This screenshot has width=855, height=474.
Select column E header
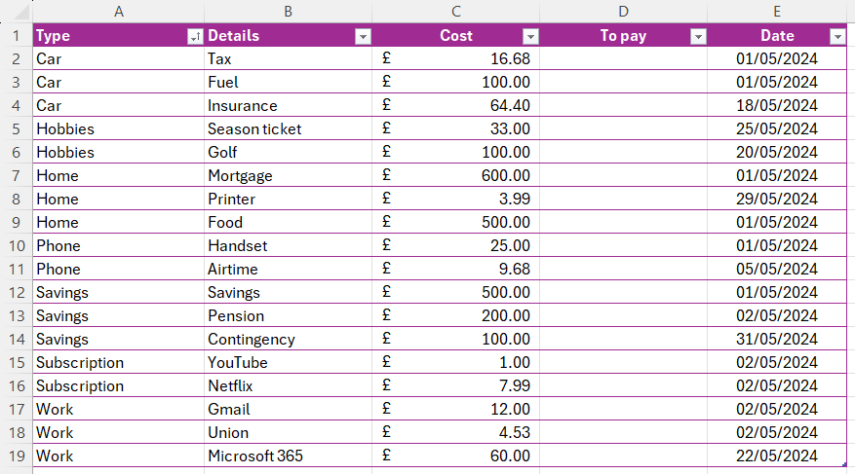point(777,12)
